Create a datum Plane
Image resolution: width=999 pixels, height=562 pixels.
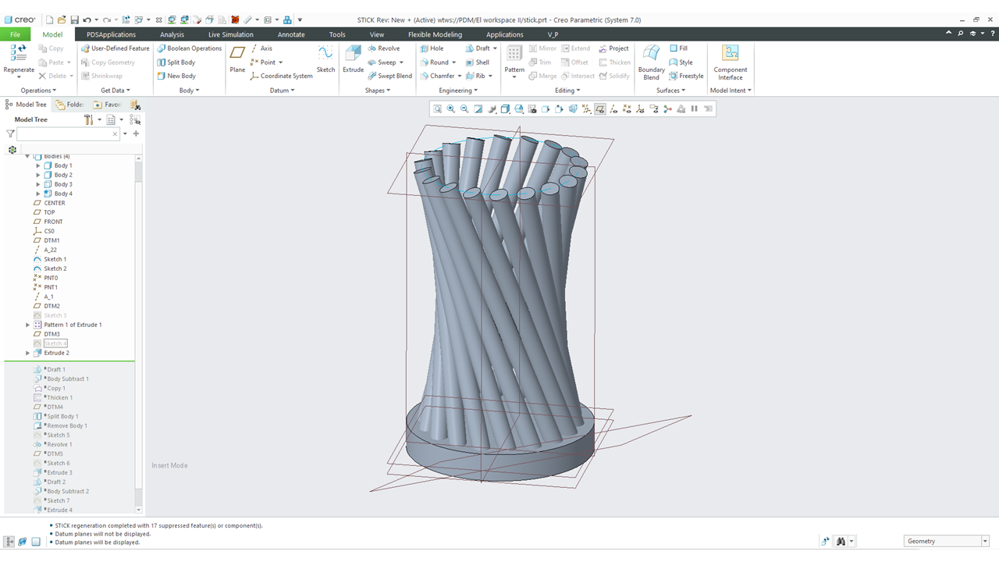[x=237, y=59]
